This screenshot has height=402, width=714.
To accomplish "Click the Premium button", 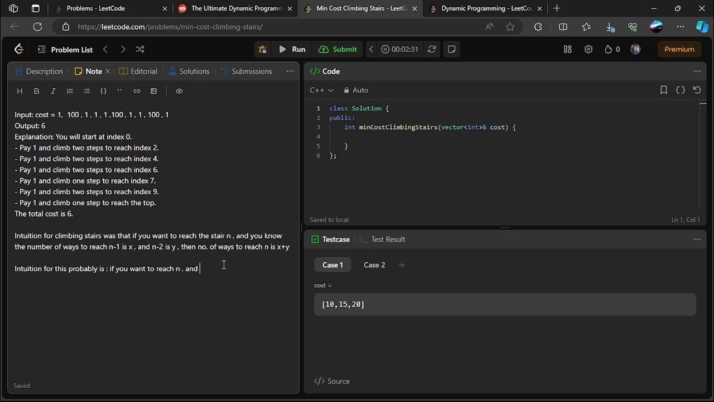I will click(x=679, y=49).
